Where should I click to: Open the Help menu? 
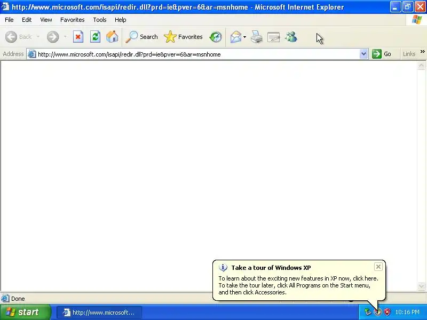pos(121,20)
